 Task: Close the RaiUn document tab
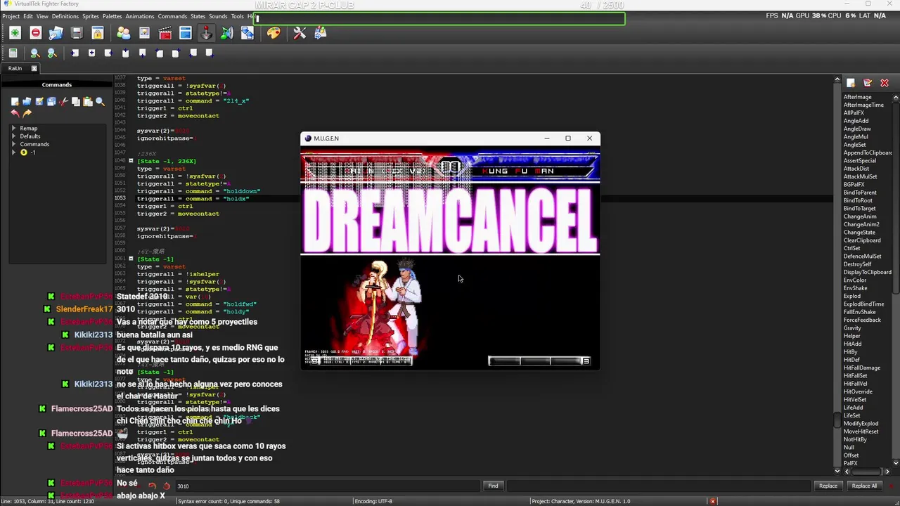34,68
